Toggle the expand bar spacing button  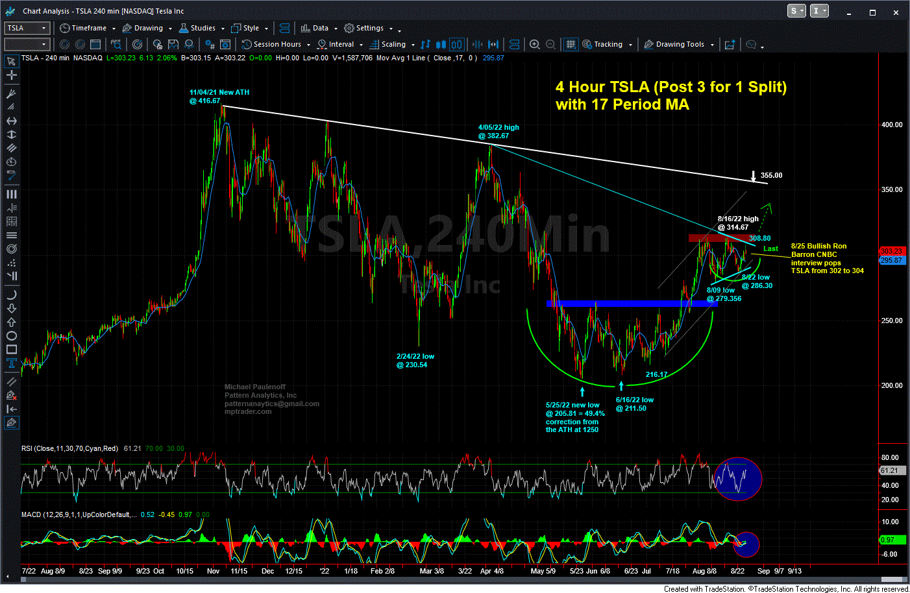tap(493, 44)
